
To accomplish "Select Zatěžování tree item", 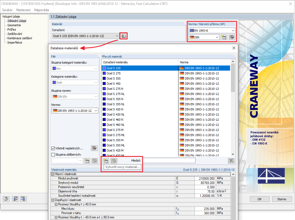I will coord(15,34).
